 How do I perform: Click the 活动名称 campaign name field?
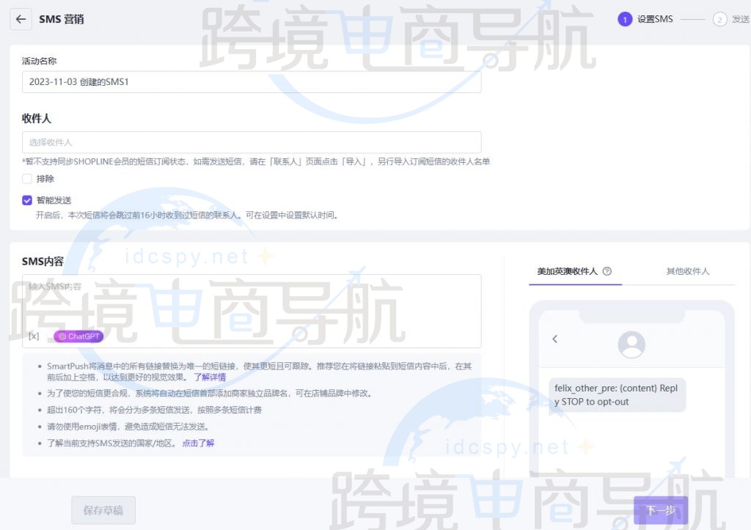pyautogui.click(x=252, y=81)
